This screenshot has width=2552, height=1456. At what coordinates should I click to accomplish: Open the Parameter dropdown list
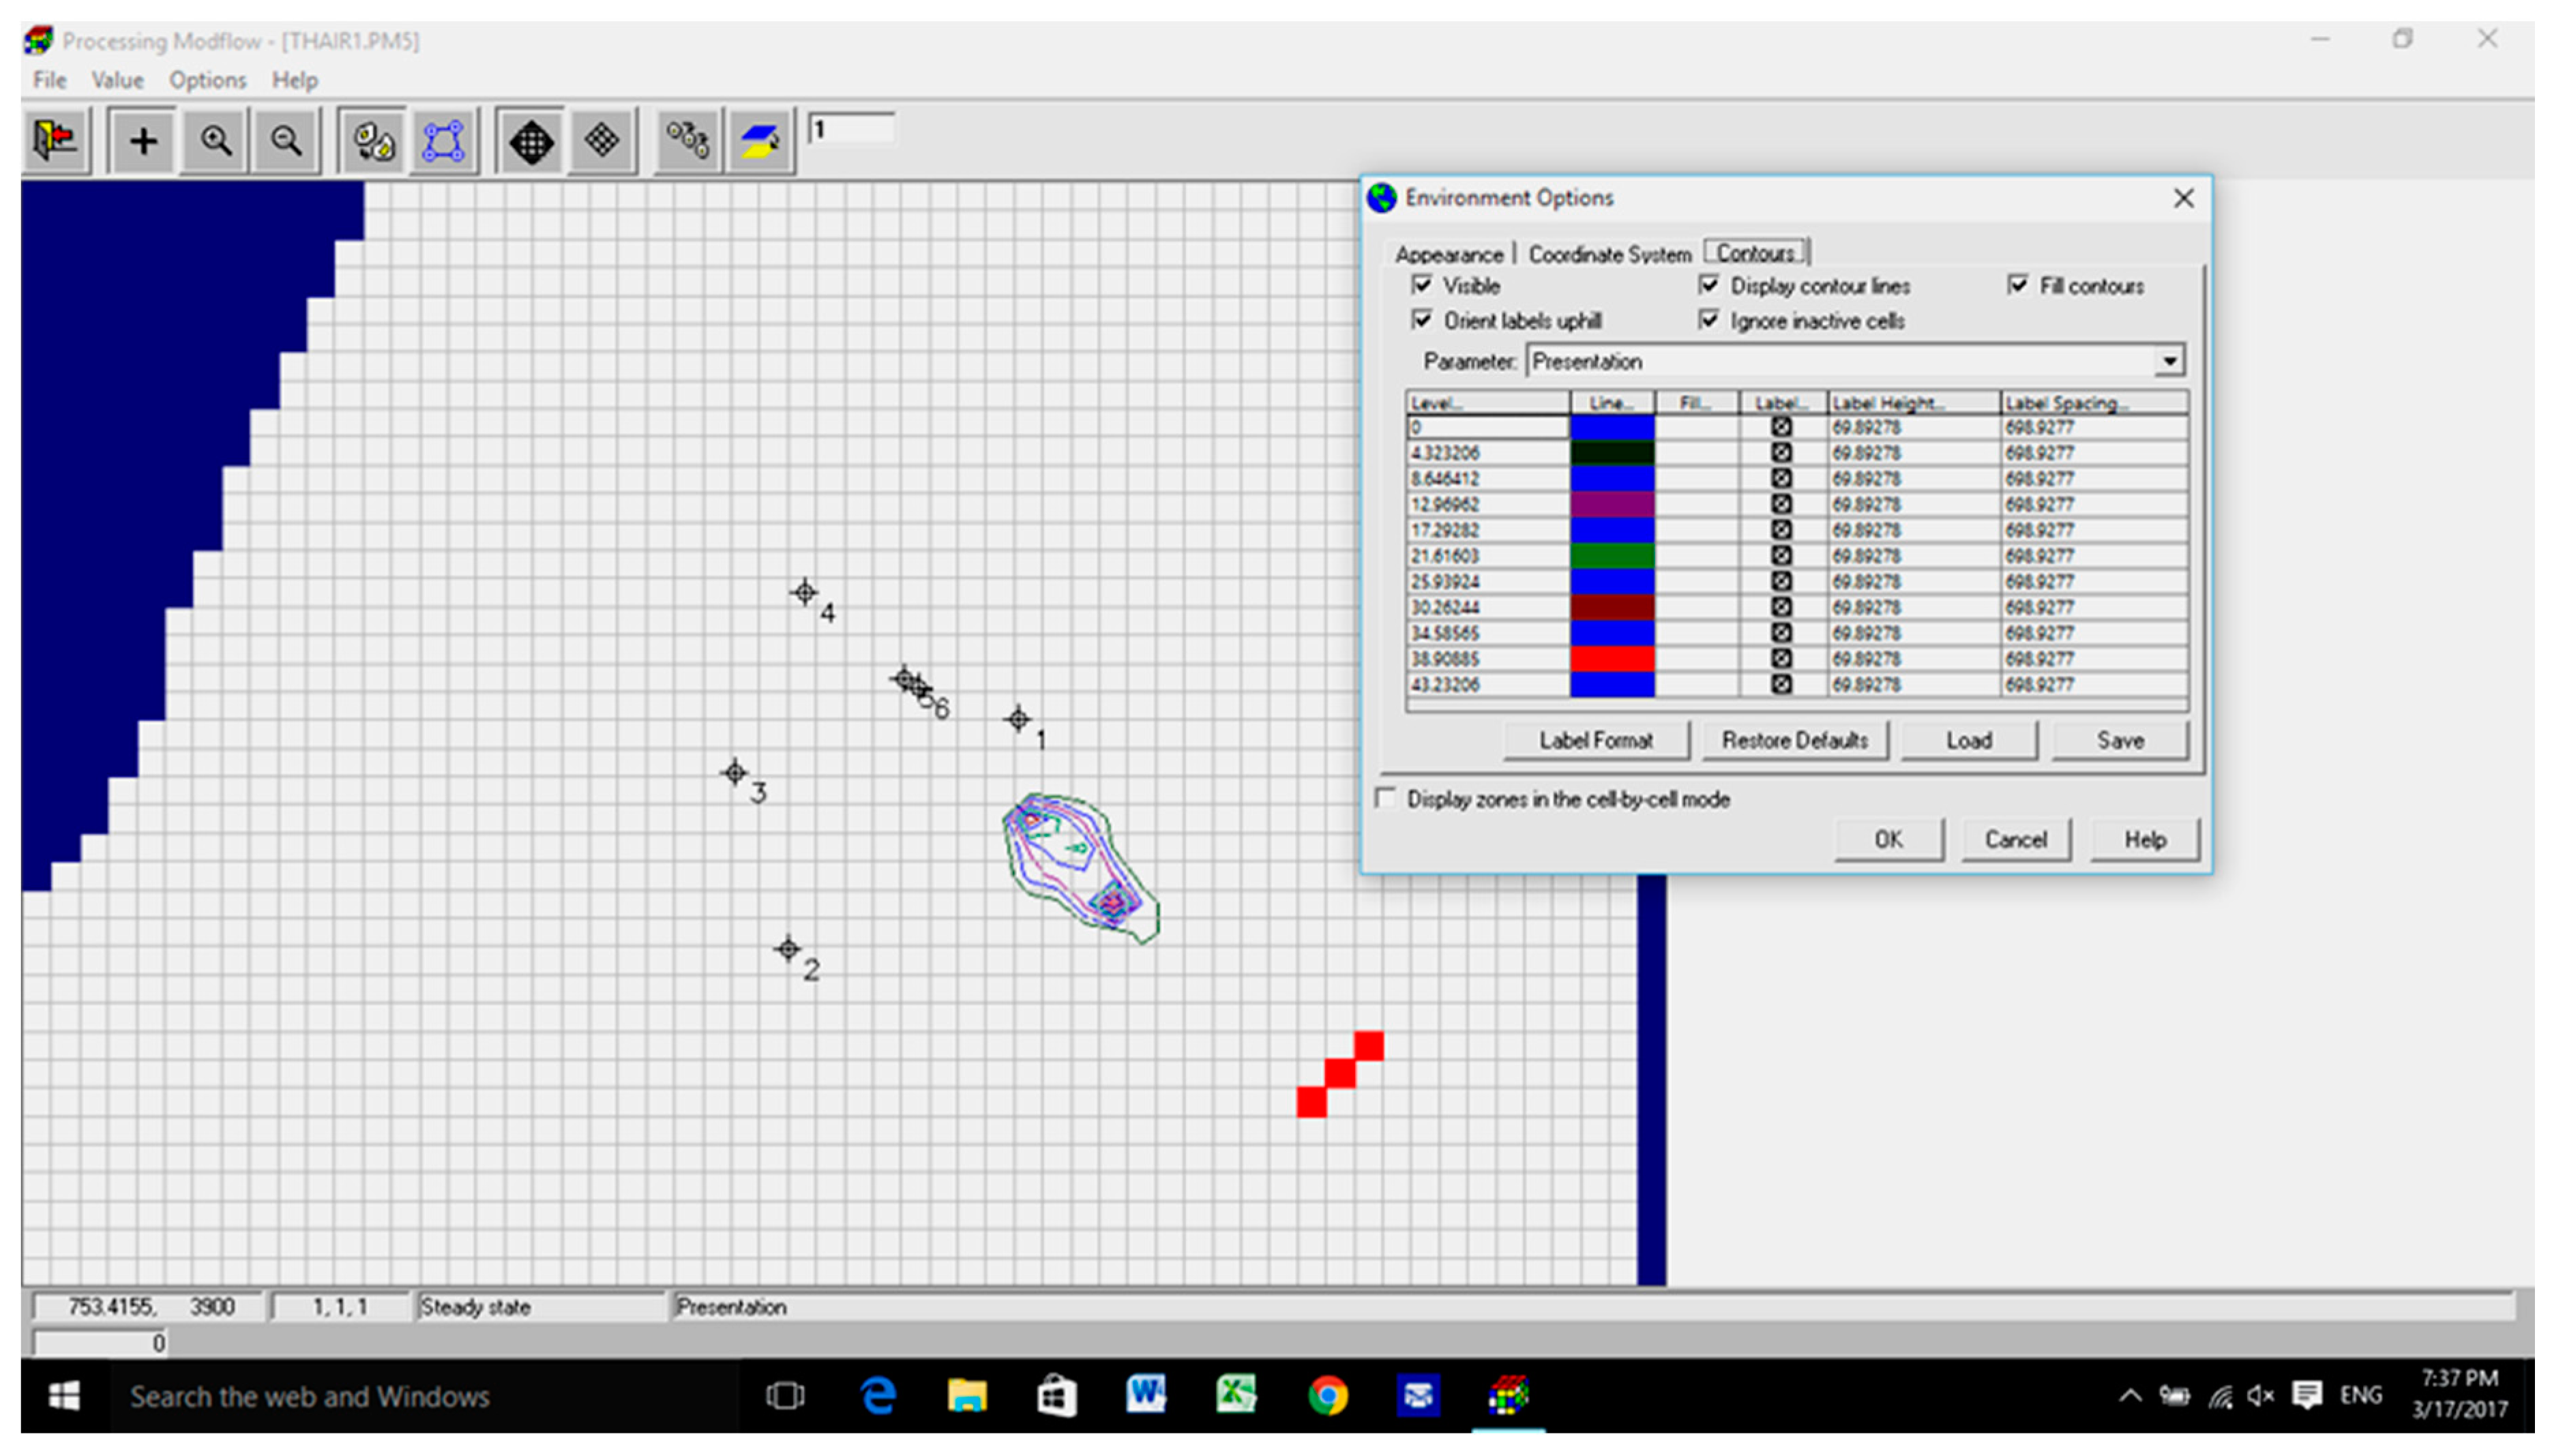pos(2168,361)
